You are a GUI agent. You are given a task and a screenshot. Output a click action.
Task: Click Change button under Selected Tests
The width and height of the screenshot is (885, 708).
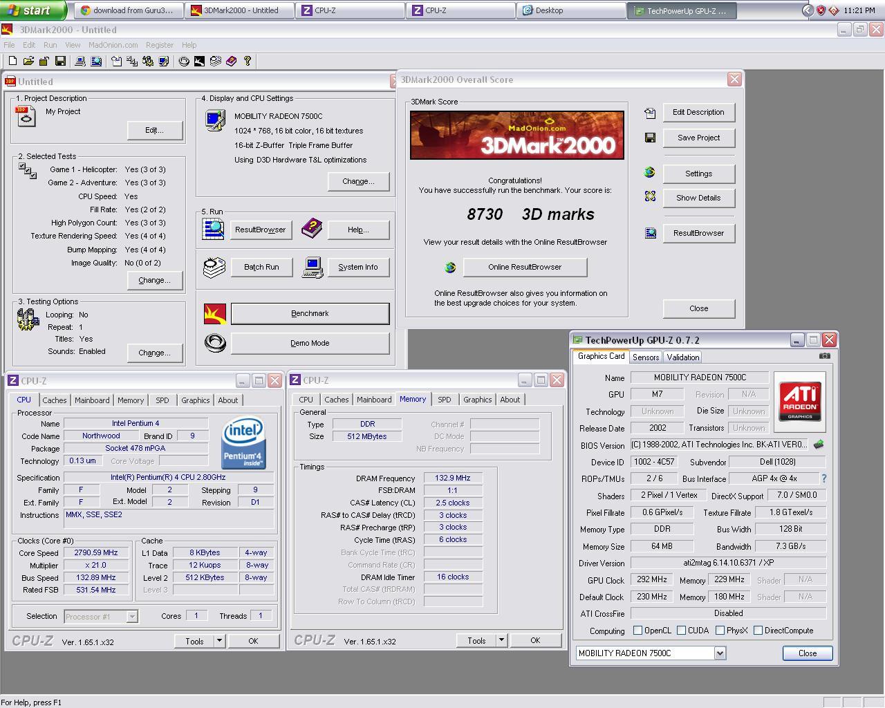tap(154, 280)
